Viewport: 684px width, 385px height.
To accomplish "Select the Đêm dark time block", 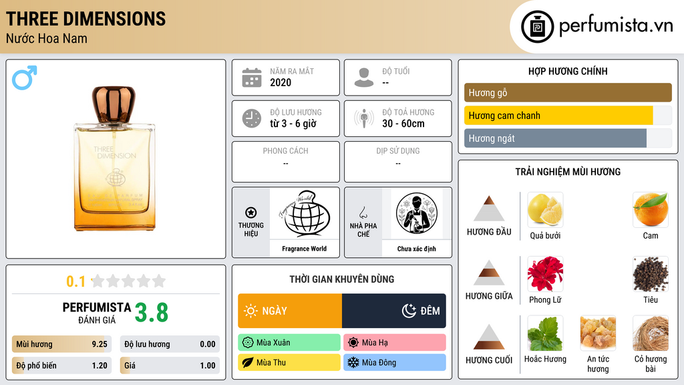I will 394,311.
